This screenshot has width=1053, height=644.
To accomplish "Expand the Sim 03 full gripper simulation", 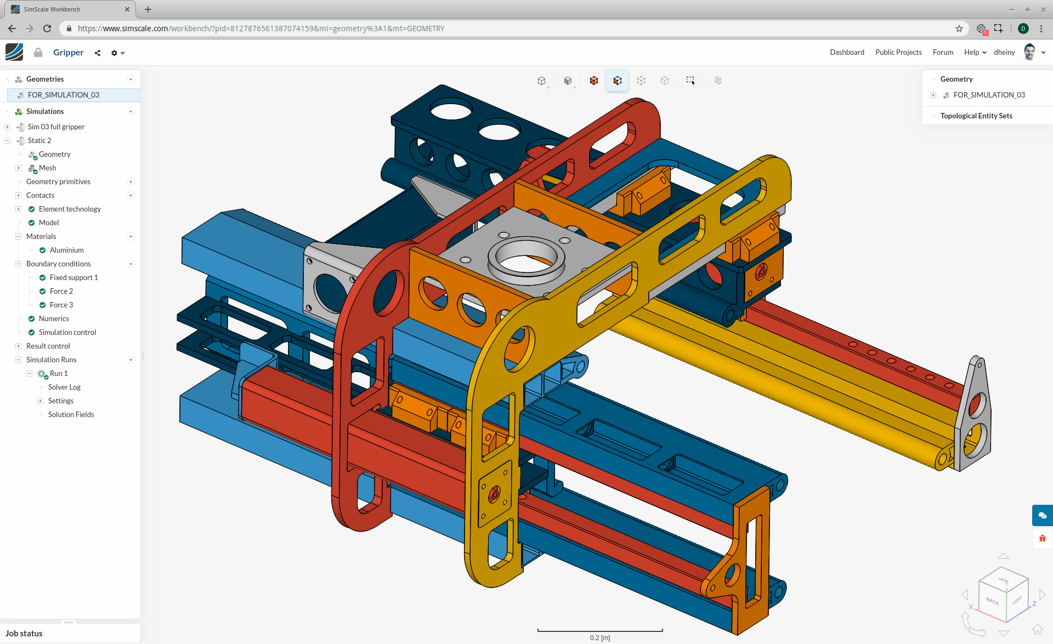I will (8, 127).
